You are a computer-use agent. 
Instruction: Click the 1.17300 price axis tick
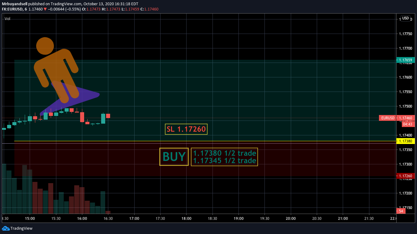[x=405, y=164]
